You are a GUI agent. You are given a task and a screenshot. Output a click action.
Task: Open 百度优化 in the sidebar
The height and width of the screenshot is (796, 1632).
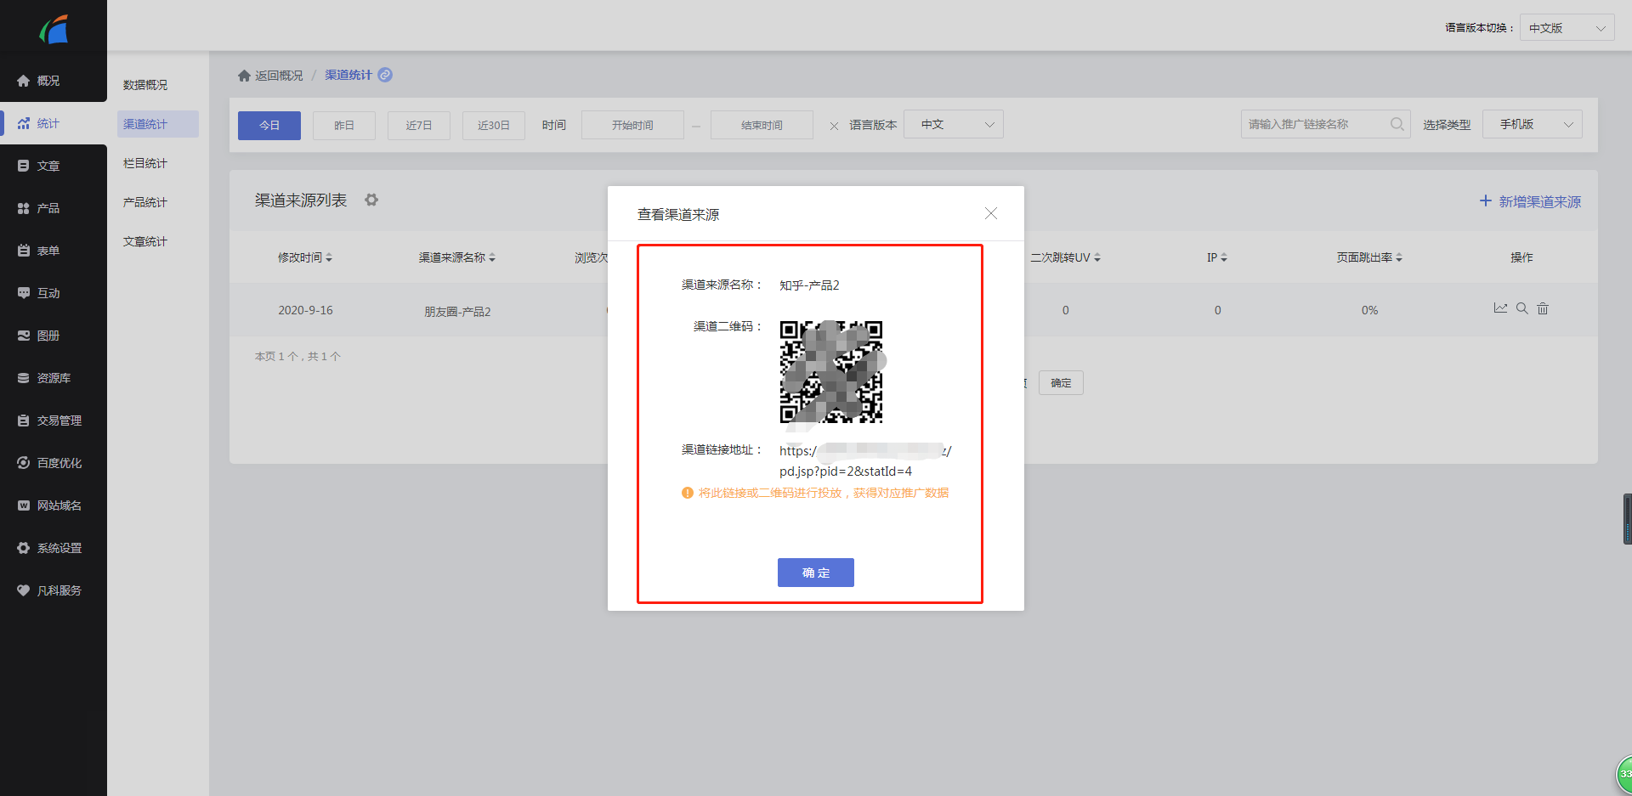tap(54, 463)
